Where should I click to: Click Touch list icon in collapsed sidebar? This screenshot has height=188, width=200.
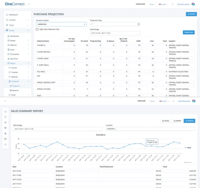pos(6,122)
